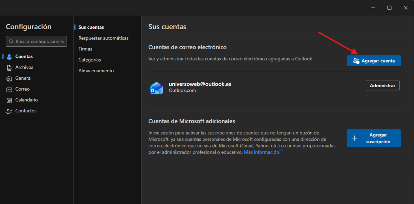
Task: Open the Sus cuentas tab
Action: pos(91,27)
